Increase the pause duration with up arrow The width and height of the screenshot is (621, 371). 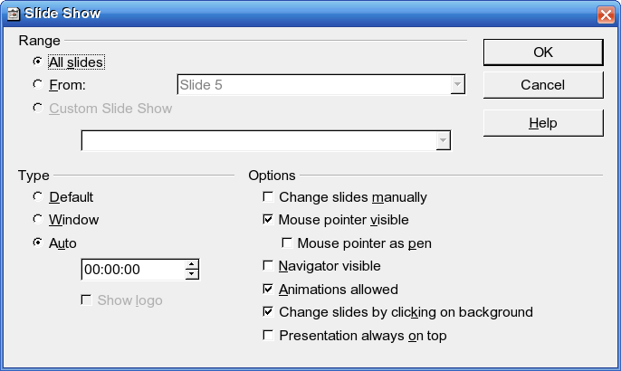(x=192, y=265)
